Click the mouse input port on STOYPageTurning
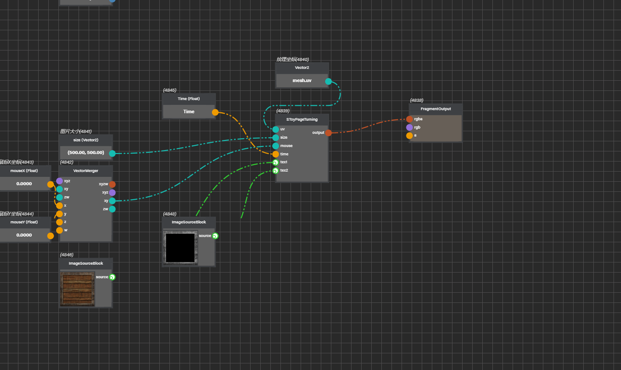 276,146
